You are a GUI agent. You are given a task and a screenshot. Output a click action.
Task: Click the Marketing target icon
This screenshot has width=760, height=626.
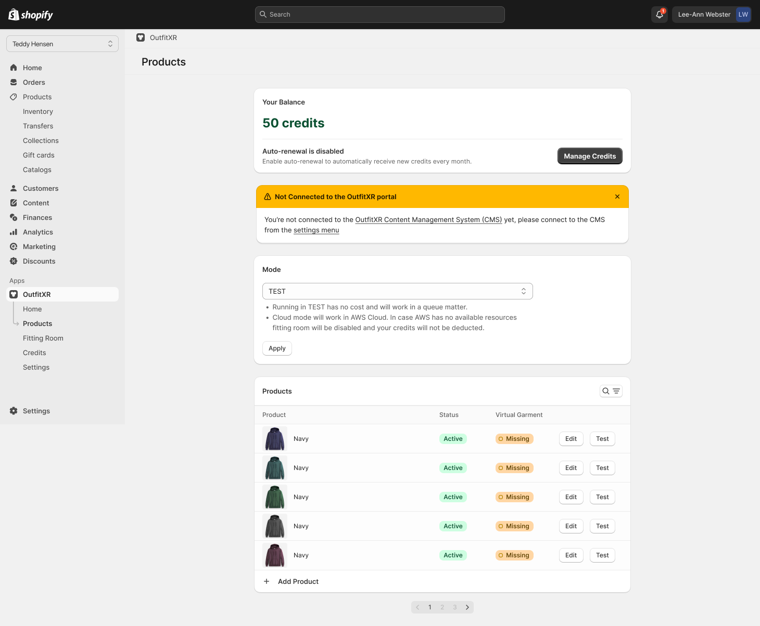[x=14, y=246]
